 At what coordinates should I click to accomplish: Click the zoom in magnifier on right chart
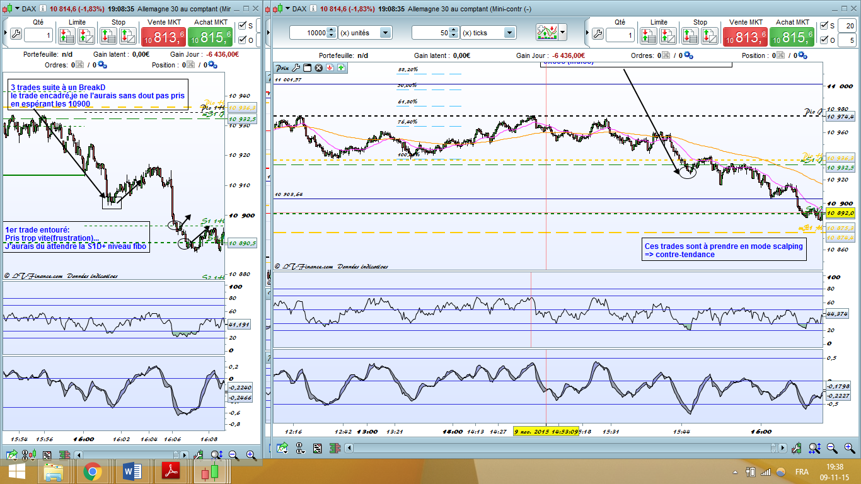pyautogui.click(x=850, y=448)
